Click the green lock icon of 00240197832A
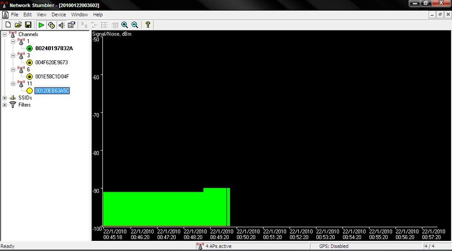 tap(29, 49)
